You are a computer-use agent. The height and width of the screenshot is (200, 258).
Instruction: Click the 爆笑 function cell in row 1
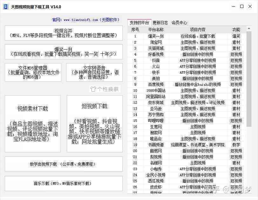pyautogui.click(x=236, y=36)
